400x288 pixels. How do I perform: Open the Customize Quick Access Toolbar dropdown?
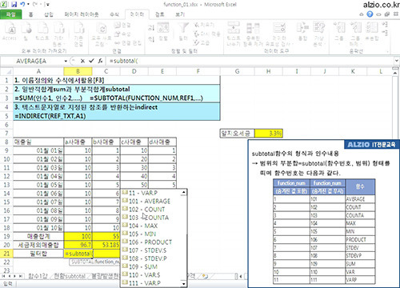[48, 4]
